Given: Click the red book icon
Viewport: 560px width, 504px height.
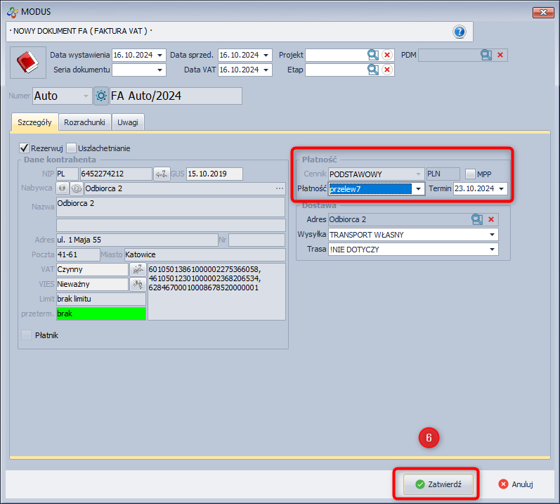Looking at the screenshot, I should tap(27, 63).
